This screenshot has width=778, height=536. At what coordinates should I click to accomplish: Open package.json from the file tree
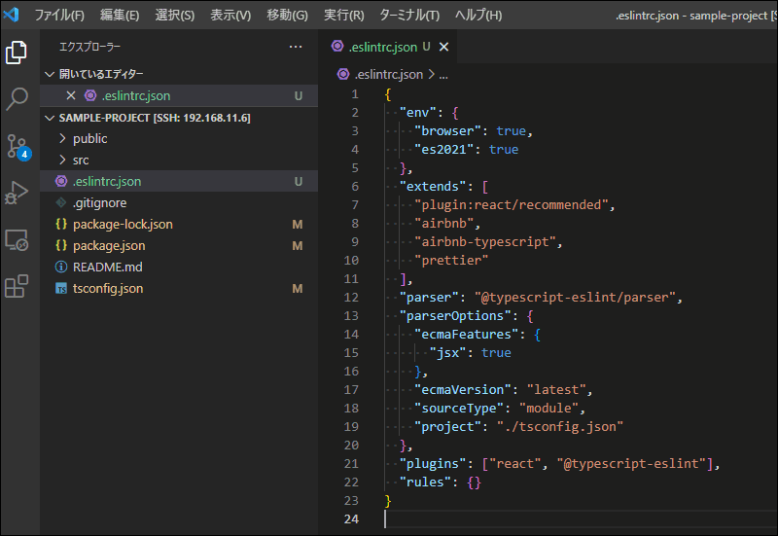(x=179, y=245)
